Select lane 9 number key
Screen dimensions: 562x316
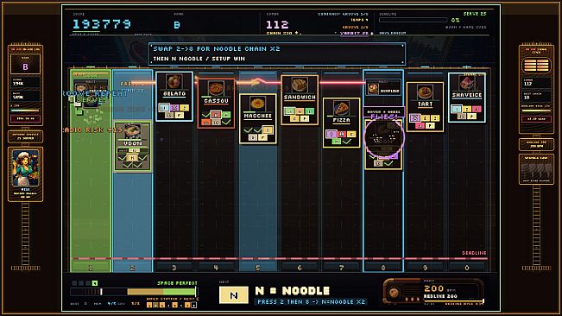point(425,268)
